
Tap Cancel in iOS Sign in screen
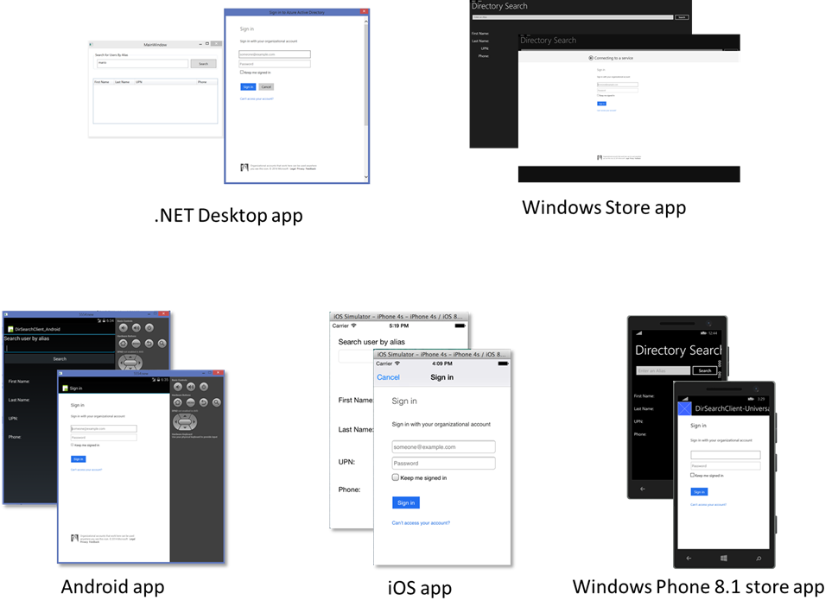coord(388,377)
